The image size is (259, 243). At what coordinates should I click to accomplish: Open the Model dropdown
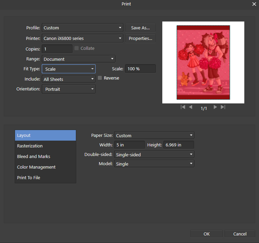[154, 164]
